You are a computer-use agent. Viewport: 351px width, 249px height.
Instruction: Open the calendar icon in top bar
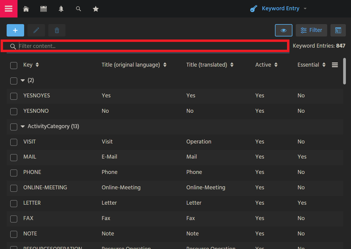[43, 9]
